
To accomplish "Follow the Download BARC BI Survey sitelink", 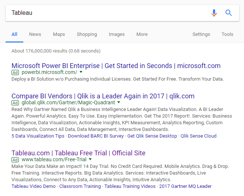I will click(96, 136).
